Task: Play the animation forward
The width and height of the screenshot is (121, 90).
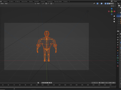Action: (x=47, y=83)
